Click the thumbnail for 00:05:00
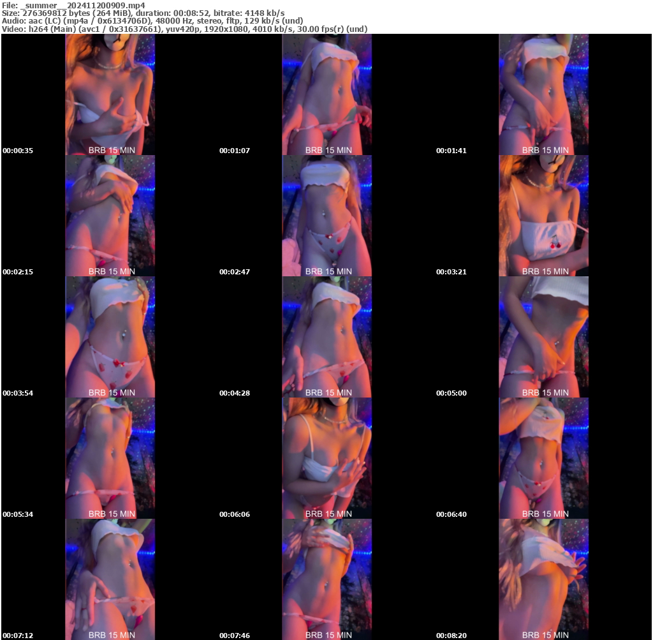This screenshot has height=640, width=653. tap(543, 337)
